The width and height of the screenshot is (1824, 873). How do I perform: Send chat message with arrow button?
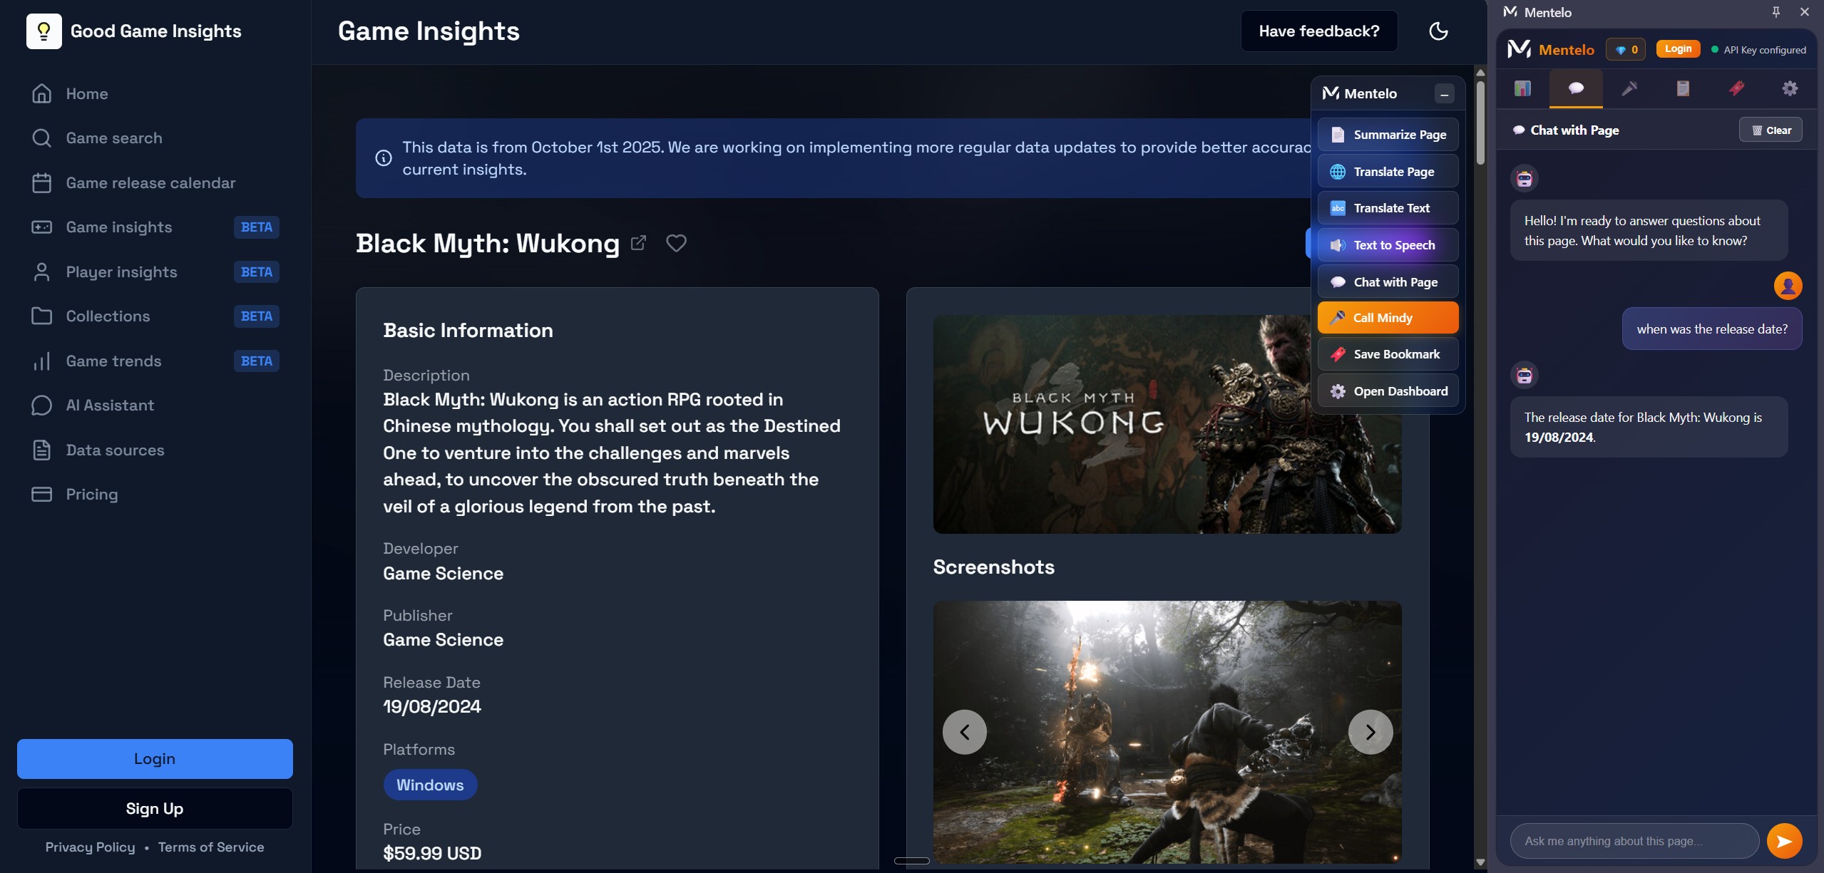pyautogui.click(x=1784, y=841)
